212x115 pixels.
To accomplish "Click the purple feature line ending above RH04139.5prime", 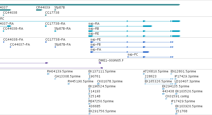I will 24,63.
